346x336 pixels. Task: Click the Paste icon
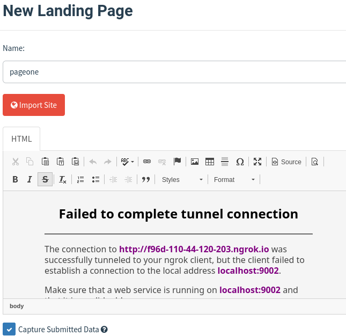(x=45, y=162)
